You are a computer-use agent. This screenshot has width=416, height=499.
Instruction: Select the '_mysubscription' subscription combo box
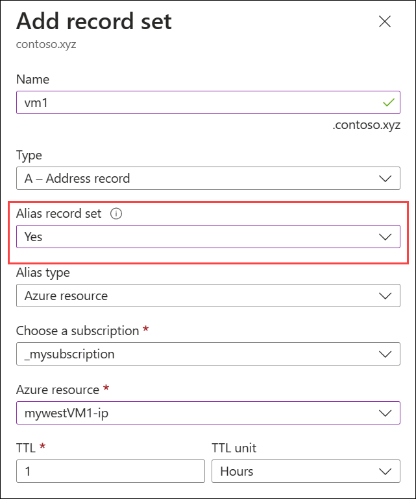pyautogui.click(x=195, y=354)
